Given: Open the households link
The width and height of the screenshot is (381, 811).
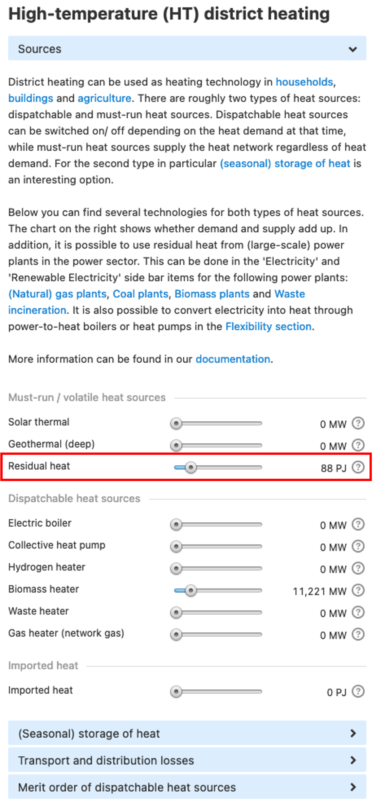Looking at the screenshot, I should coord(304,82).
